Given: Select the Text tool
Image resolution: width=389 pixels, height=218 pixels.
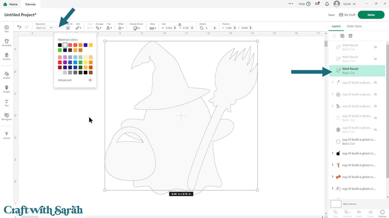Looking at the screenshot, I should click(6, 103).
